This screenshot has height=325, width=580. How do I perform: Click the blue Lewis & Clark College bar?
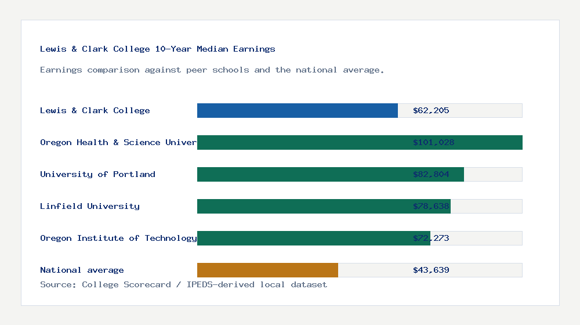tap(298, 111)
